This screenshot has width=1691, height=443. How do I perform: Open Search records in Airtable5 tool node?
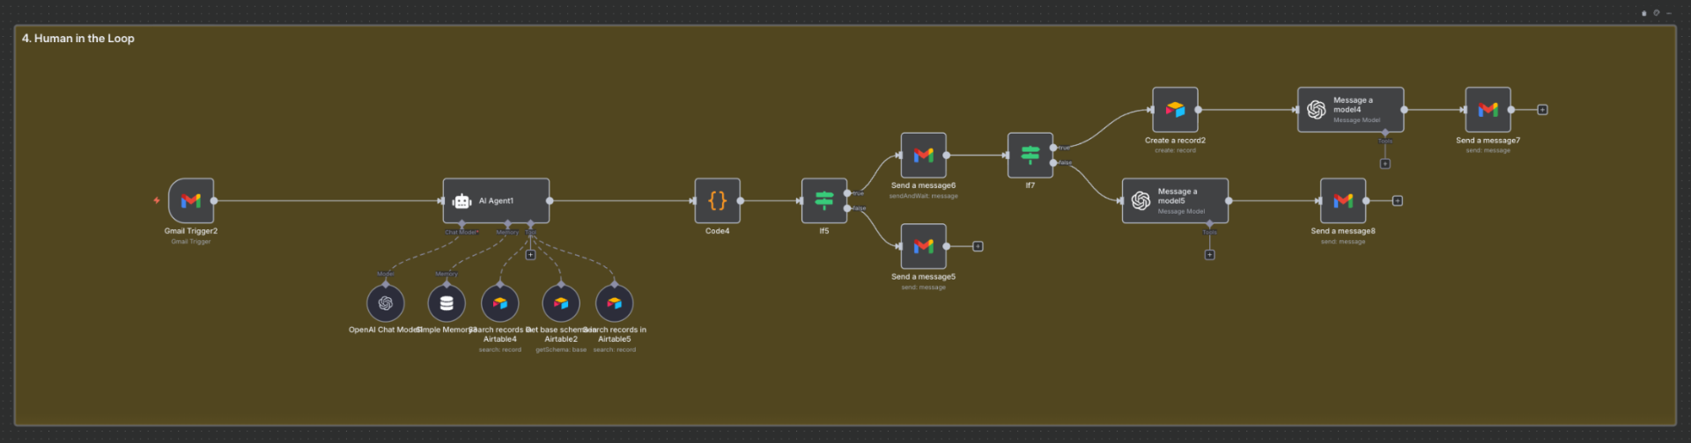point(615,303)
